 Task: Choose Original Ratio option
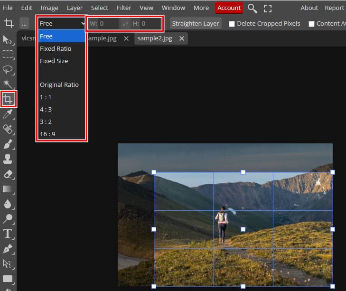pyautogui.click(x=62, y=85)
